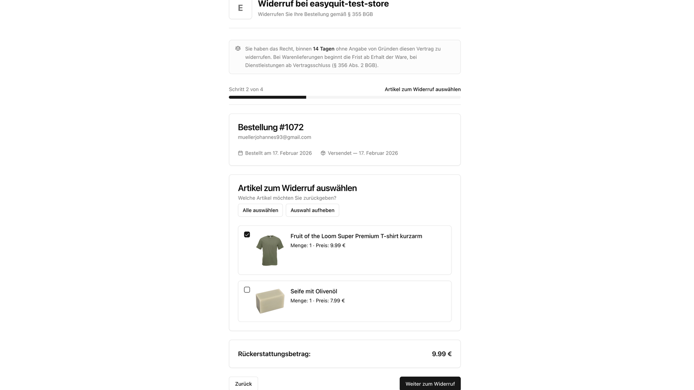Click the olive soap product image
Image resolution: width=694 pixels, height=390 pixels.
(270, 301)
